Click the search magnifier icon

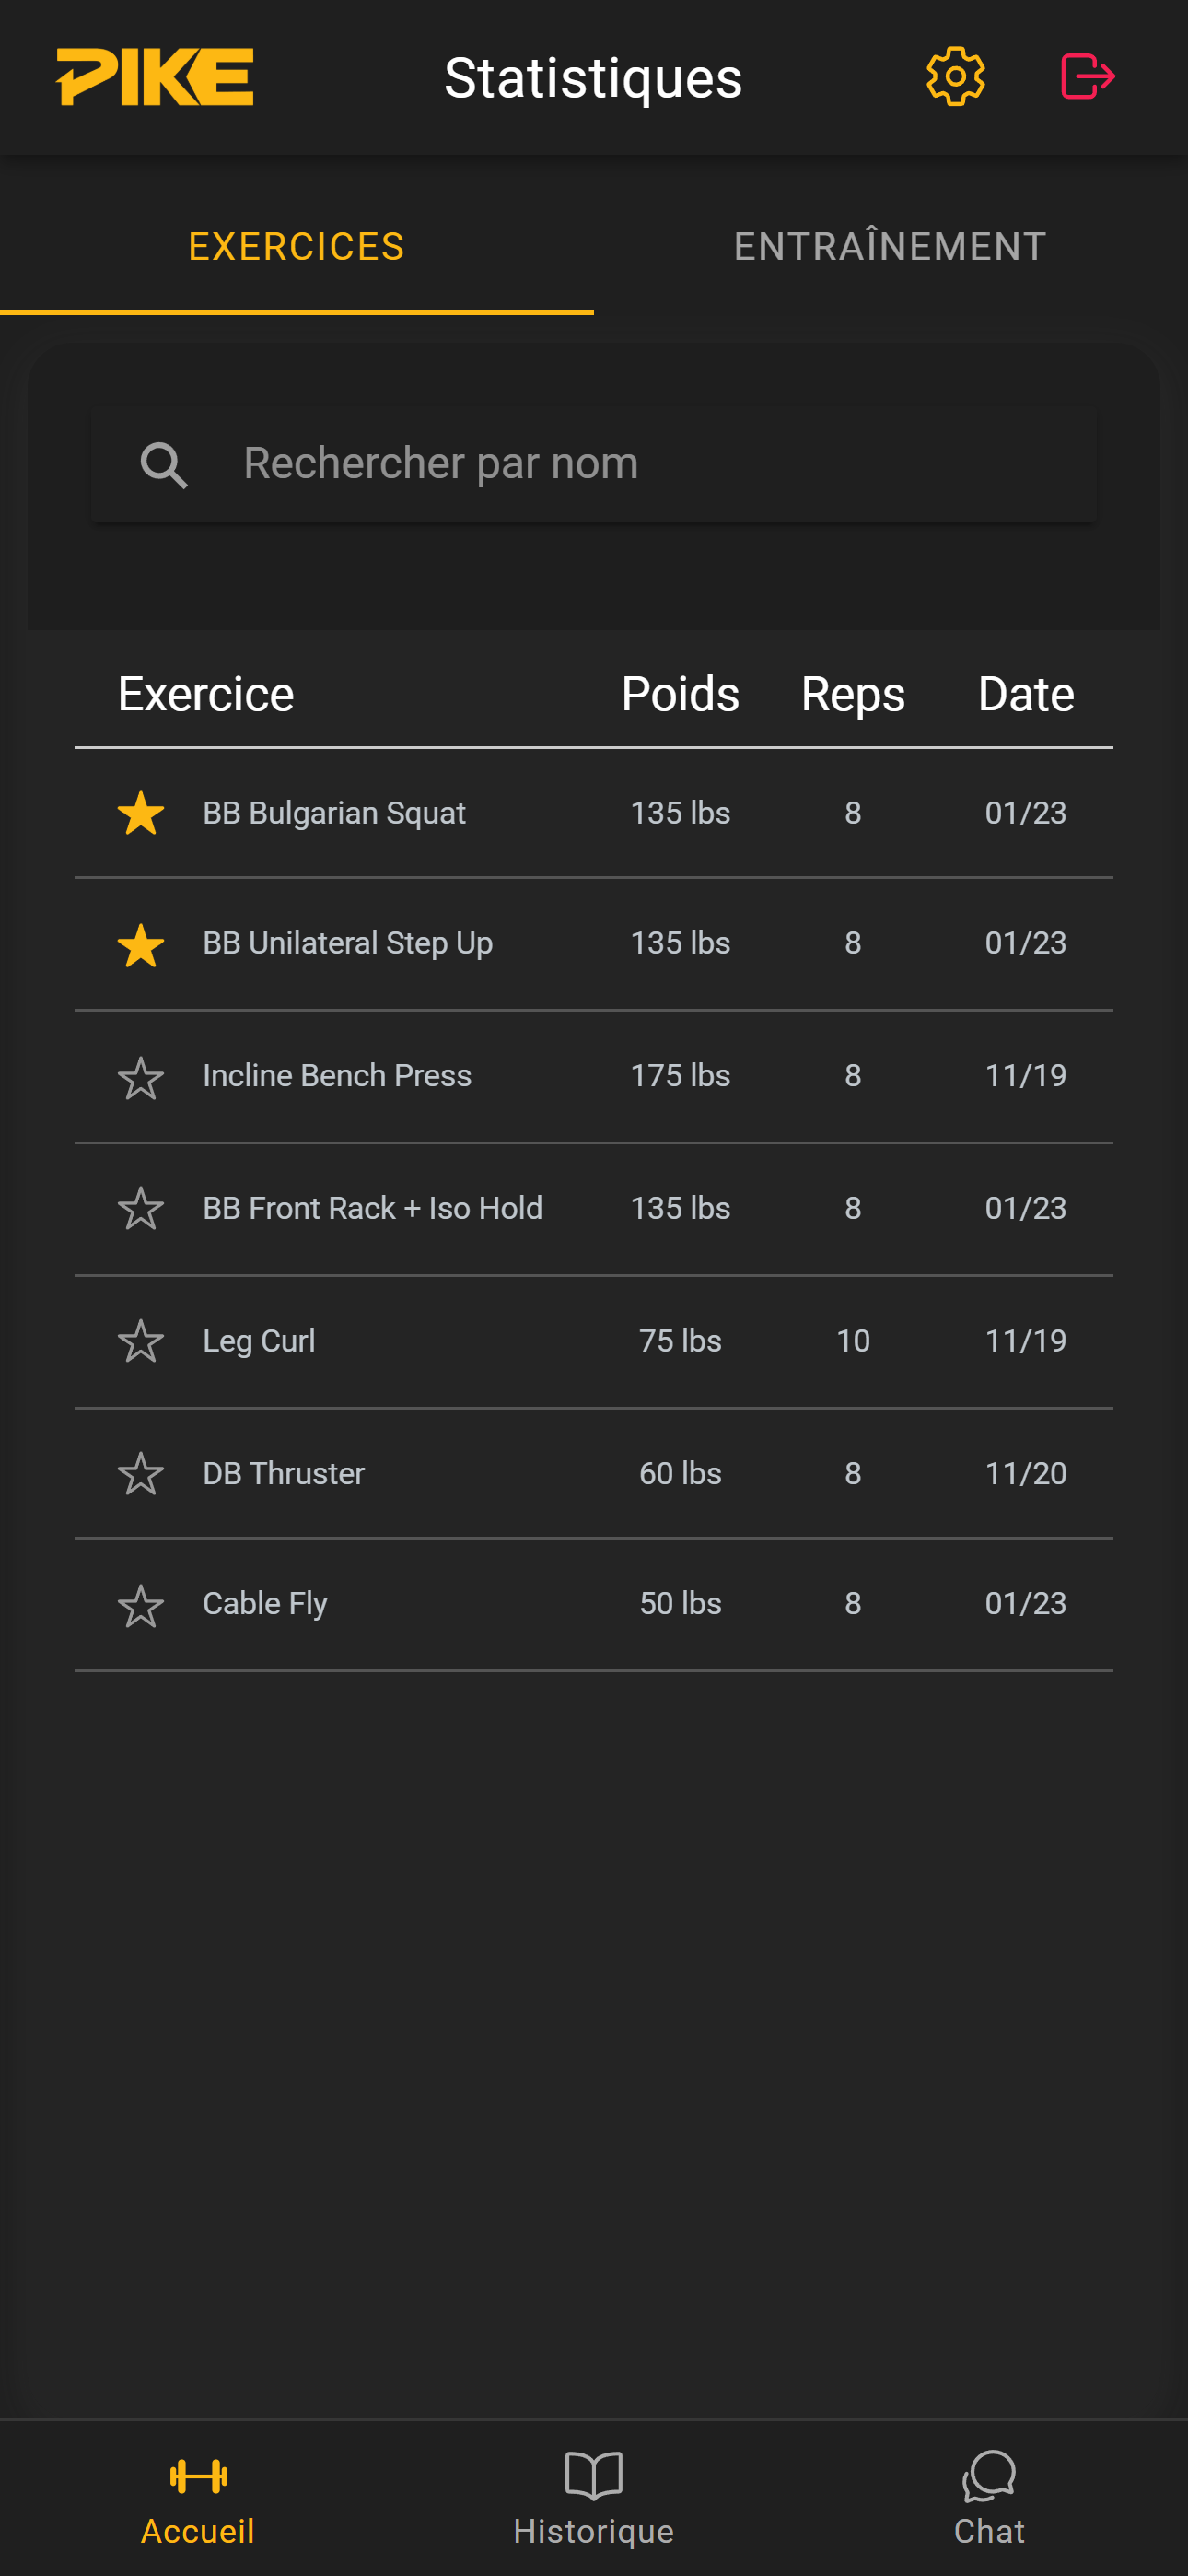point(164,465)
